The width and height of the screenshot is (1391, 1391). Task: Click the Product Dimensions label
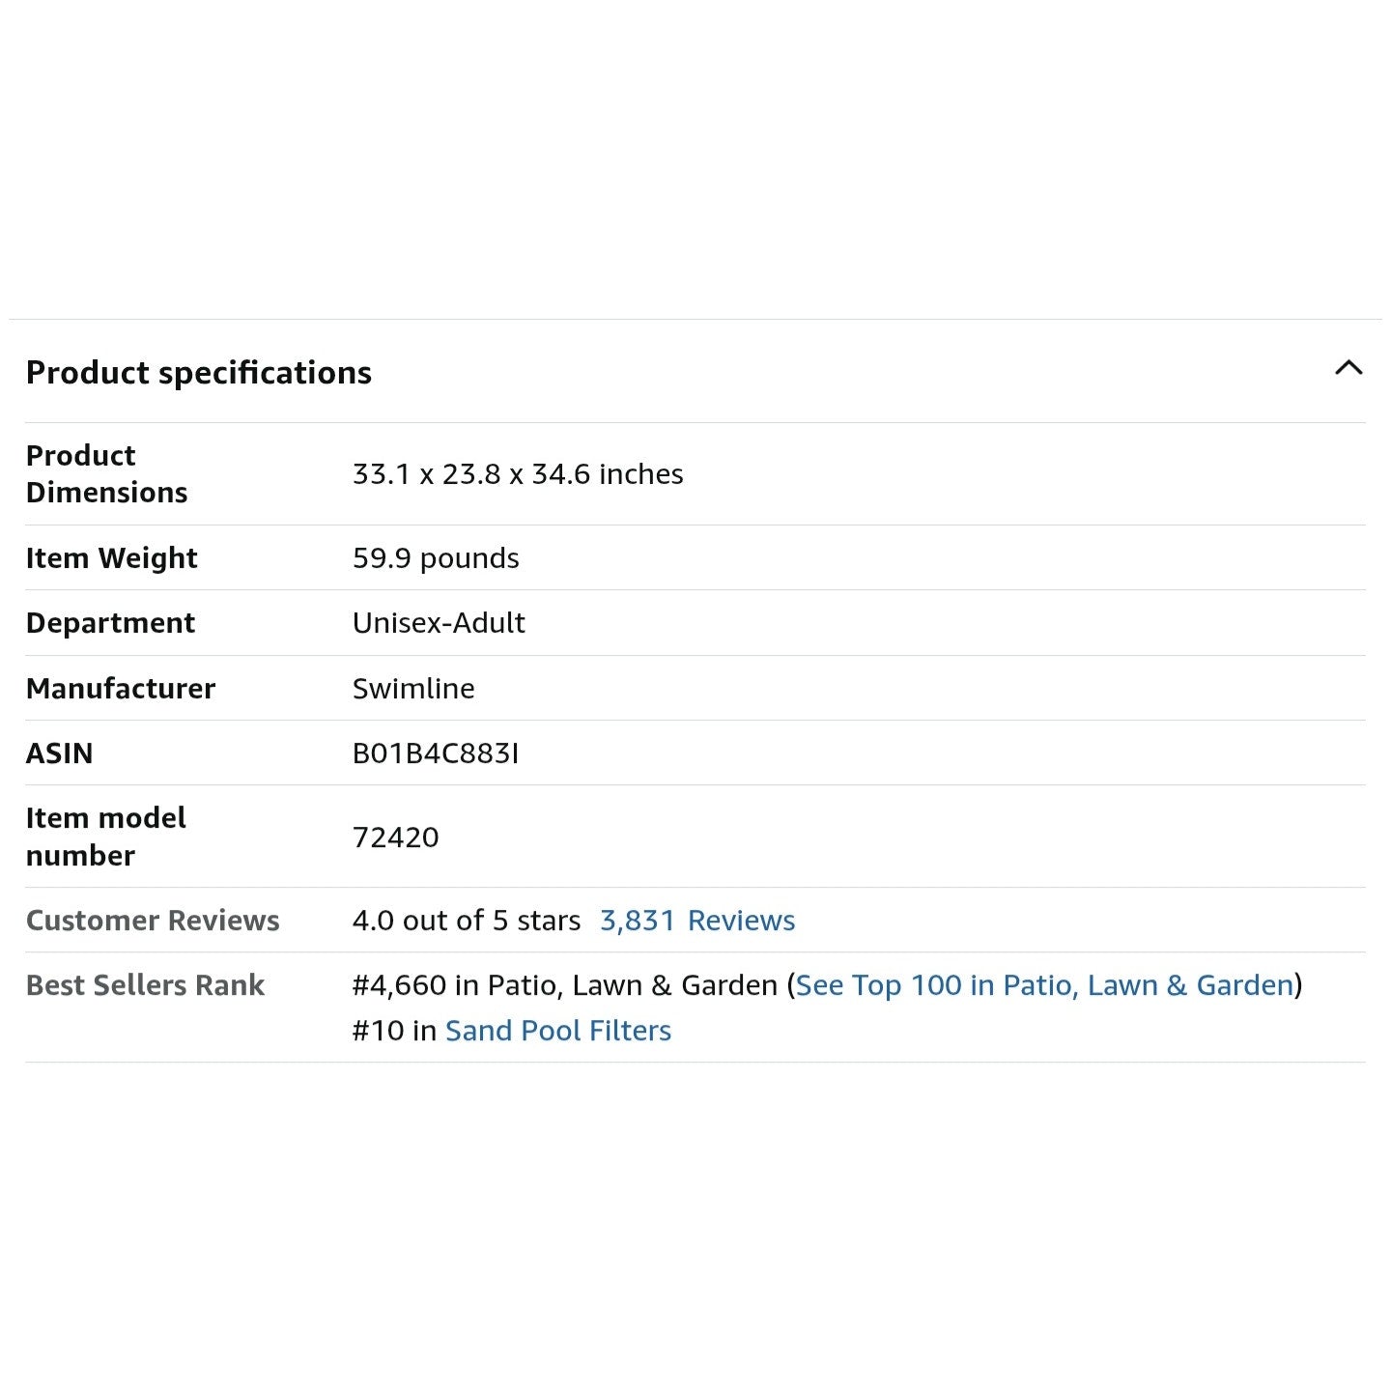[x=107, y=474]
